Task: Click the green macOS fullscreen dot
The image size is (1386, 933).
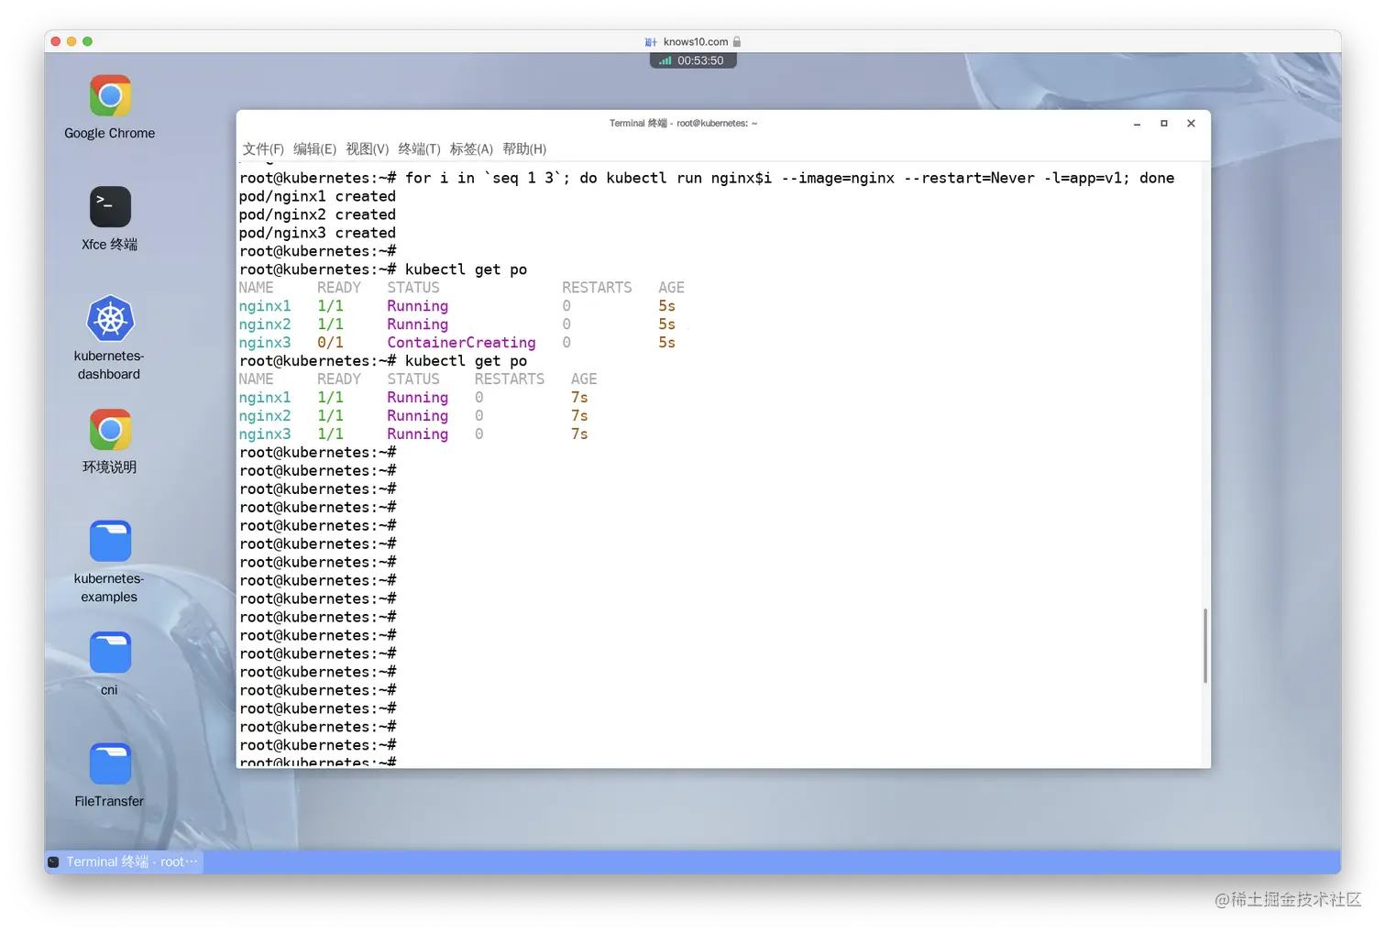Action: 87,41
